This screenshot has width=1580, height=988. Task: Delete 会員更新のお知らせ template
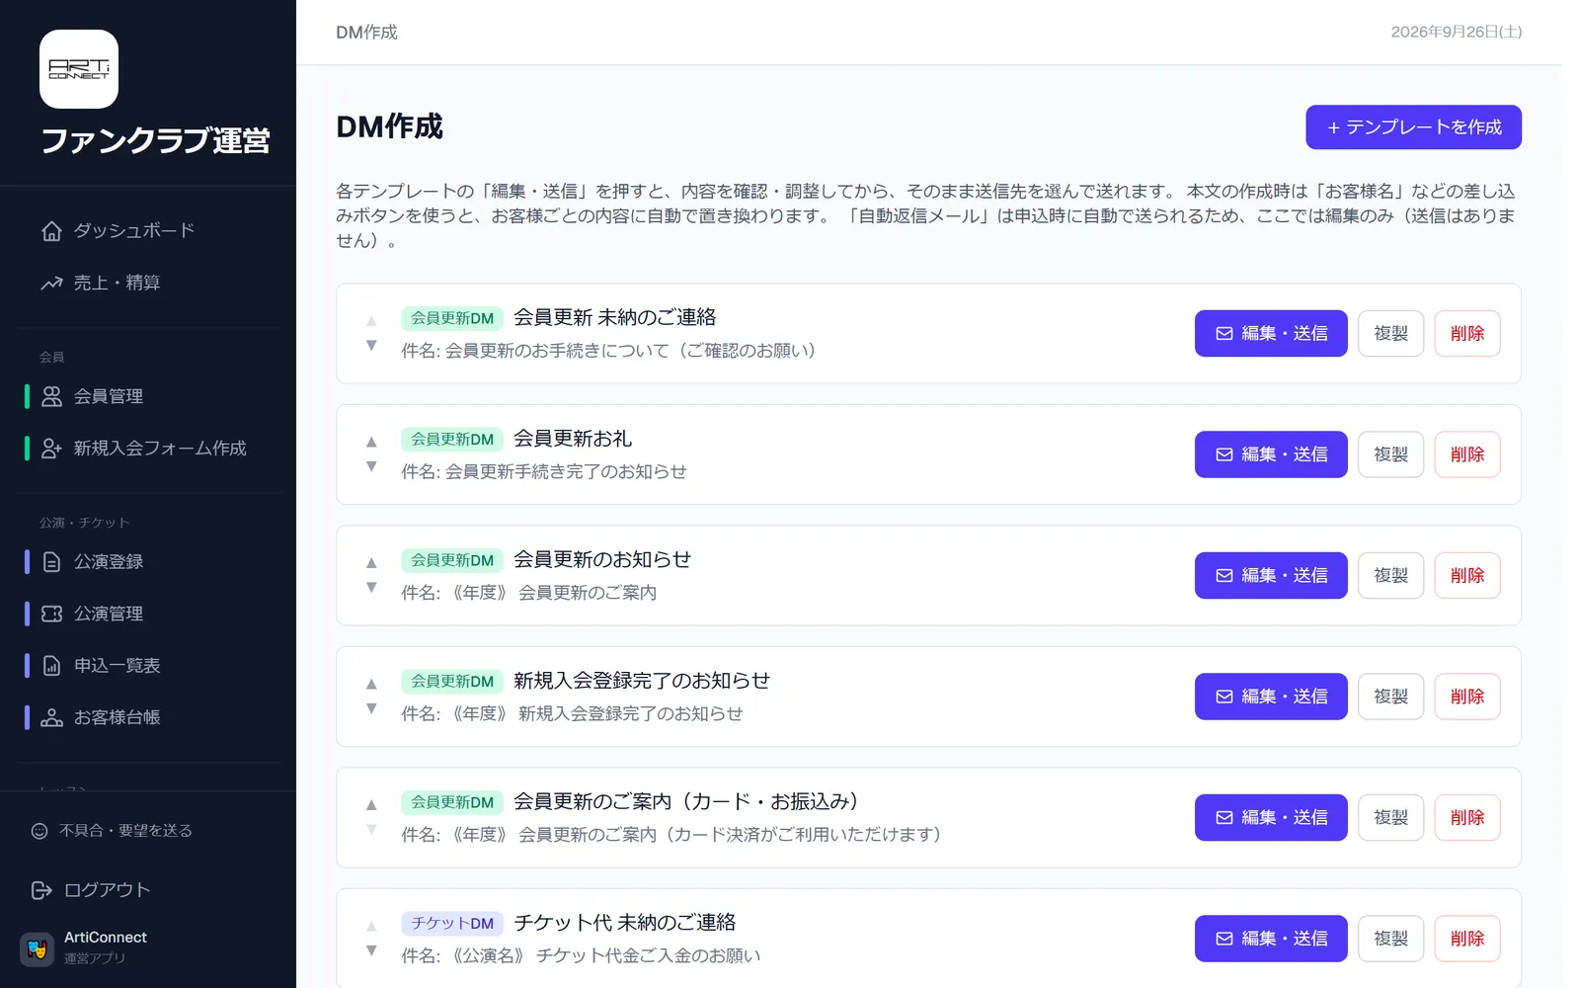tap(1467, 576)
